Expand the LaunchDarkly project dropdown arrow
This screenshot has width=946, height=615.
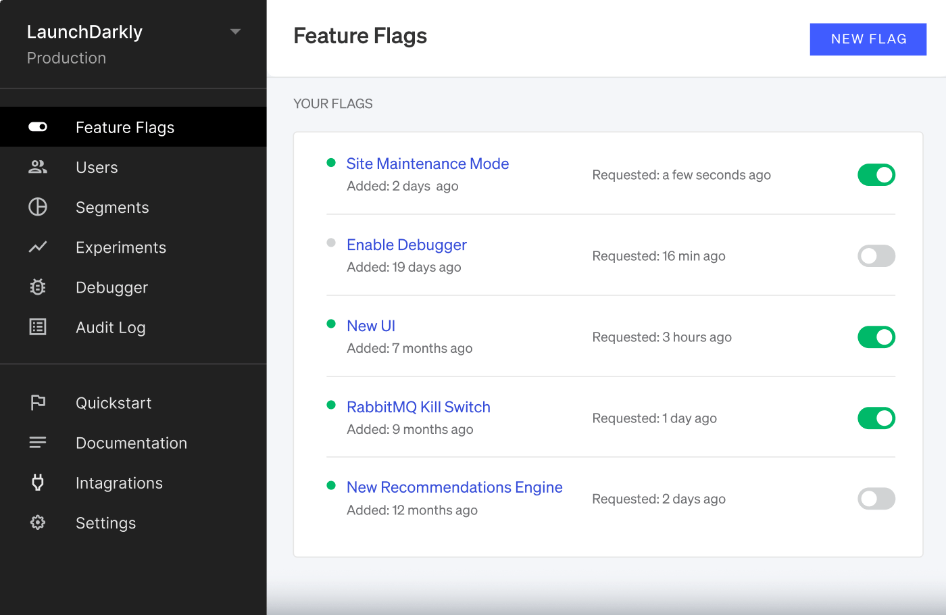click(x=235, y=32)
